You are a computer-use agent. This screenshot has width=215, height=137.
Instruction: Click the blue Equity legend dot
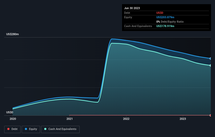click(x=26, y=129)
